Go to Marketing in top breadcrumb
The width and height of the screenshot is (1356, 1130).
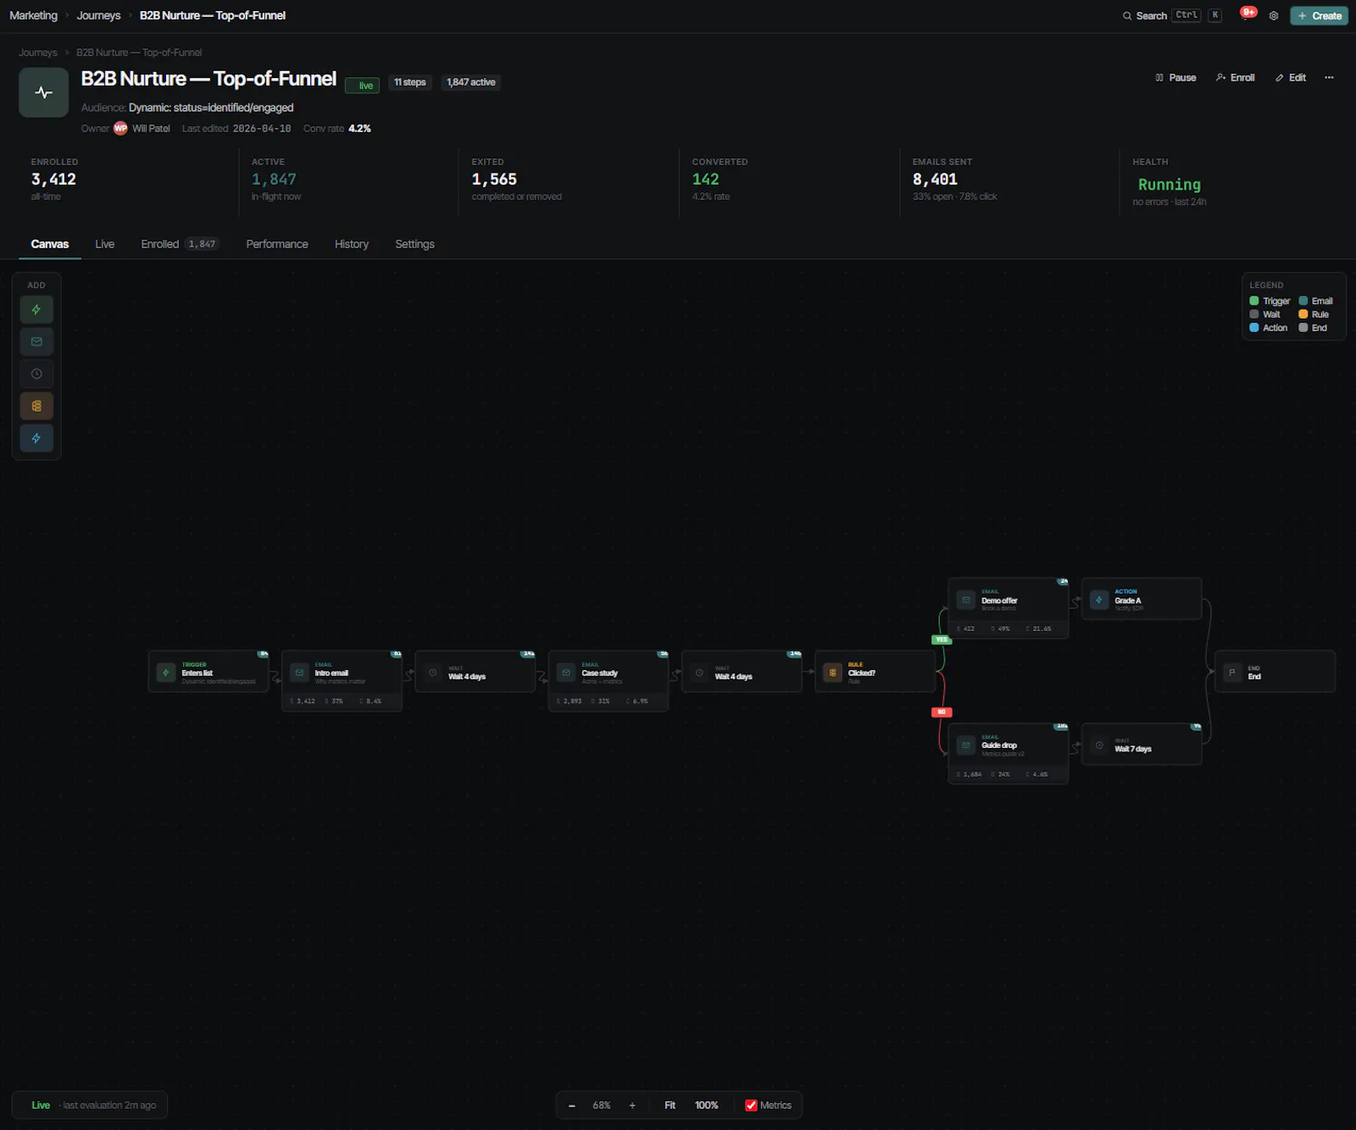33,15
